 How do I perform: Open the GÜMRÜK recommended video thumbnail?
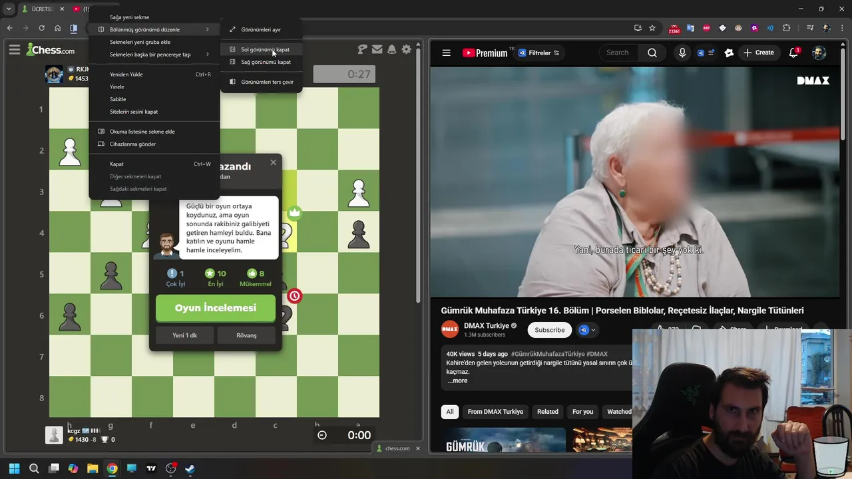pyautogui.click(x=503, y=440)
